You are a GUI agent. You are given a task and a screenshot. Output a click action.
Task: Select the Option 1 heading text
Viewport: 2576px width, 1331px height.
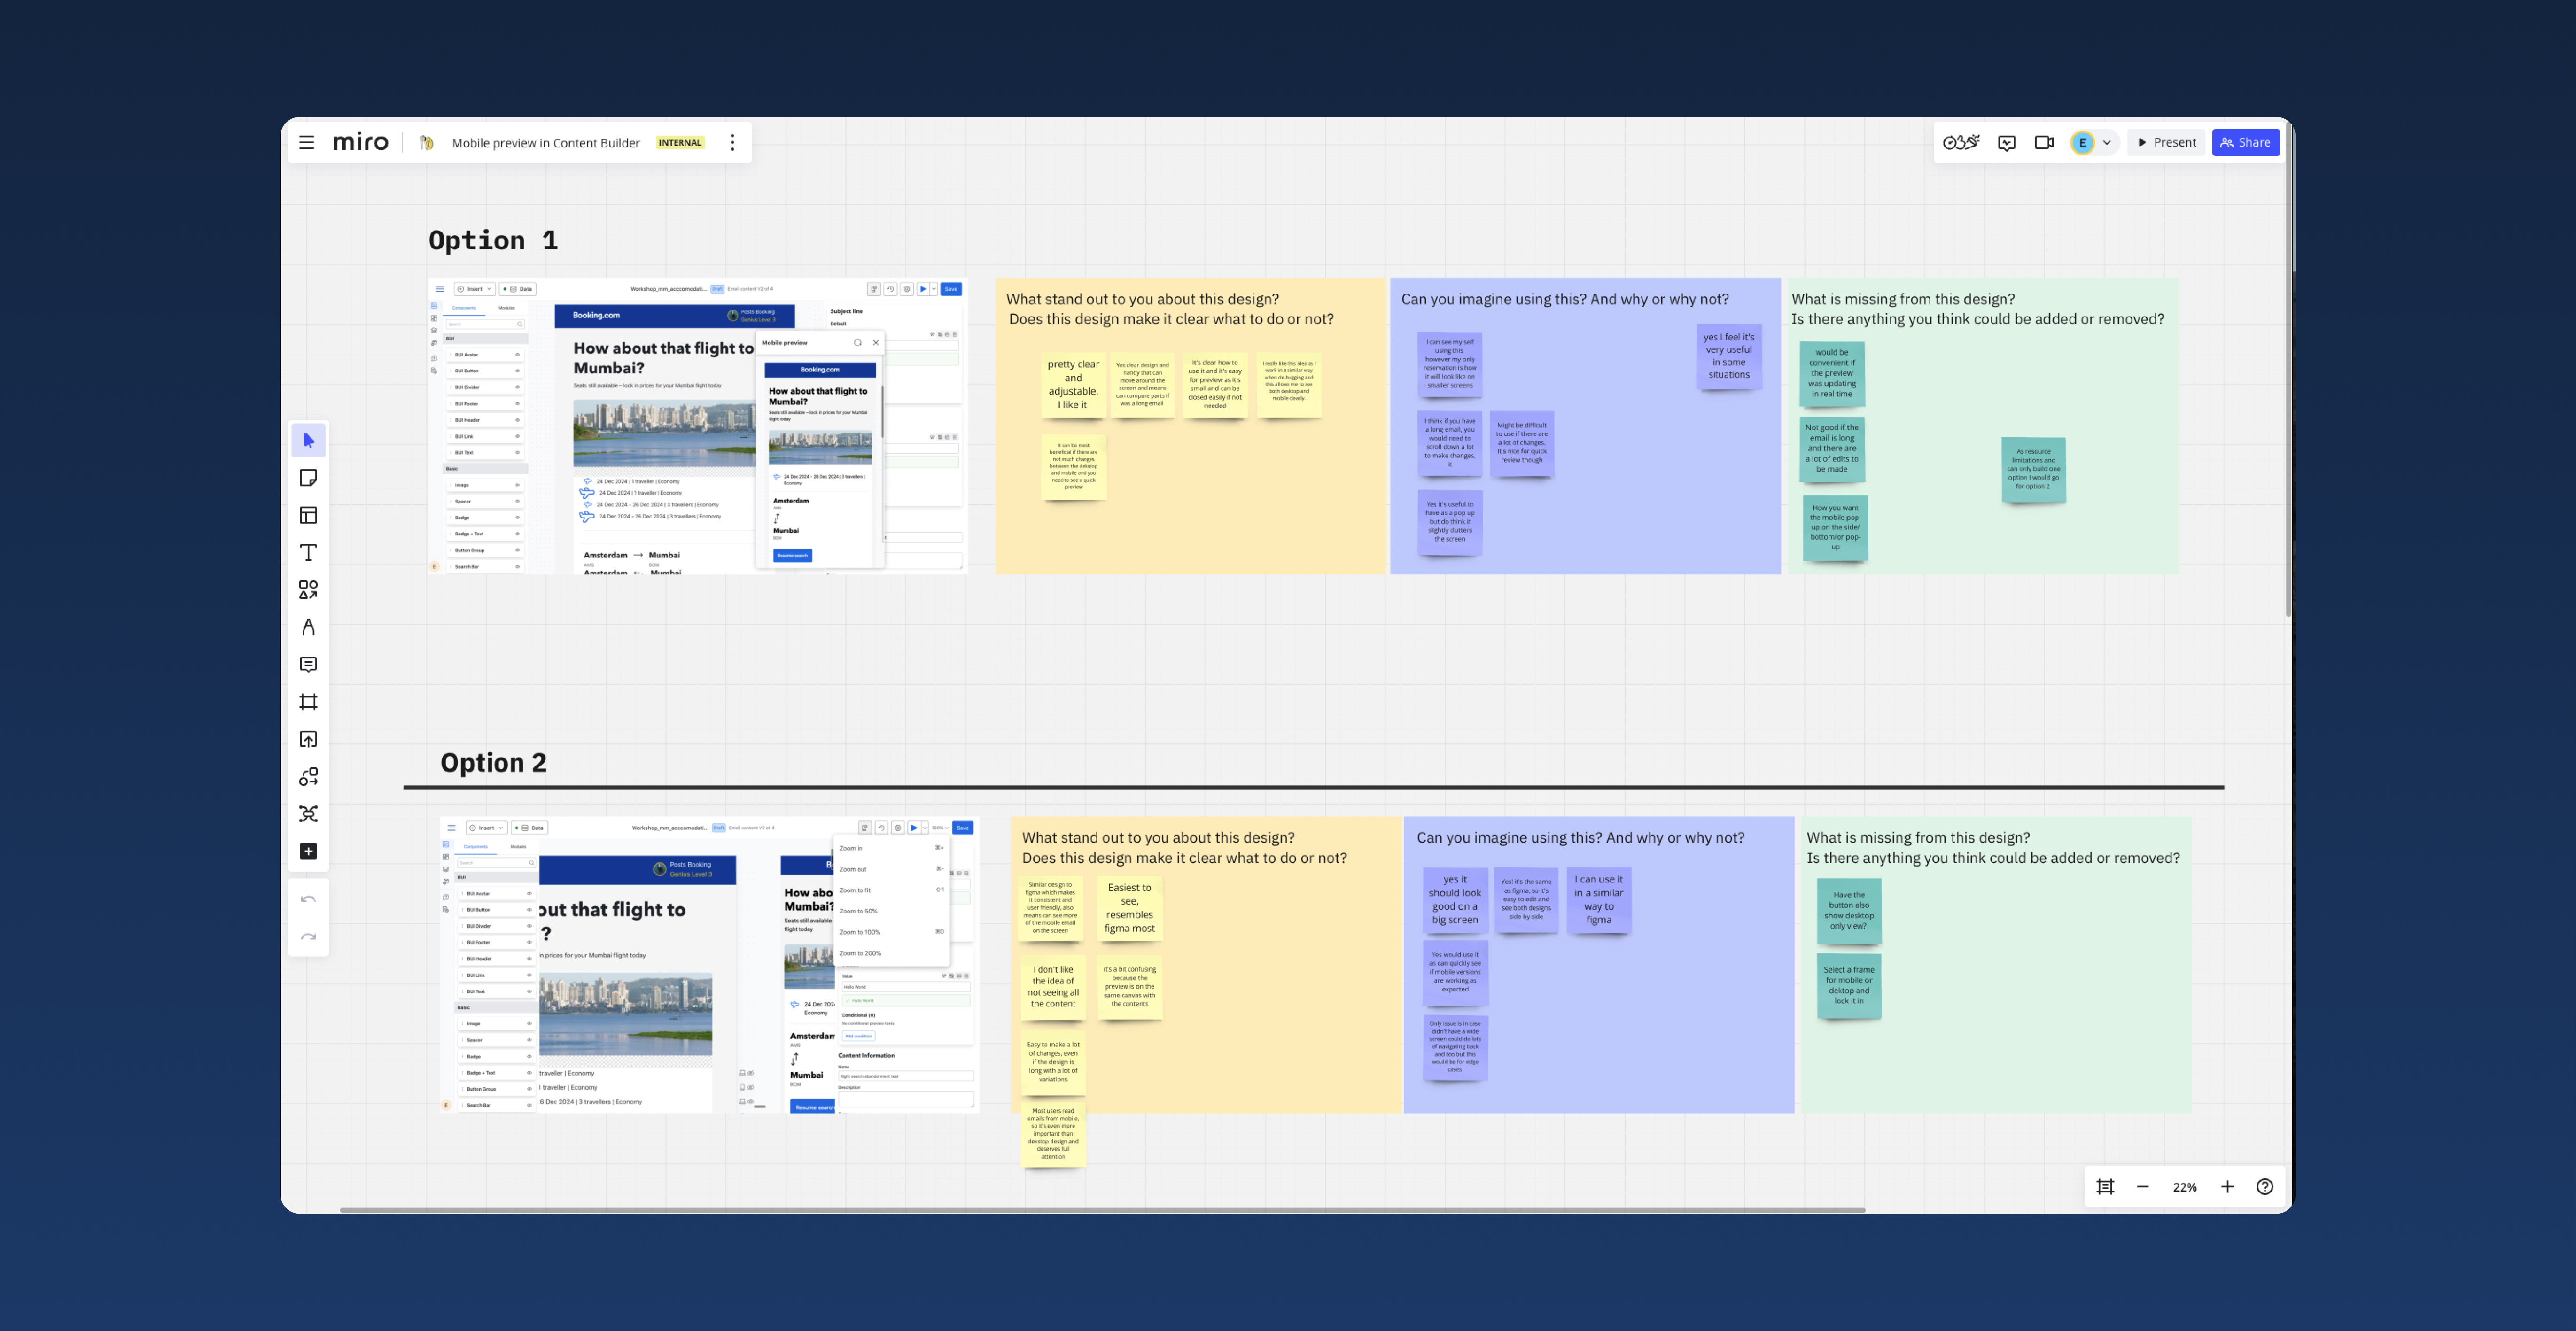click(x=493, y=240)
